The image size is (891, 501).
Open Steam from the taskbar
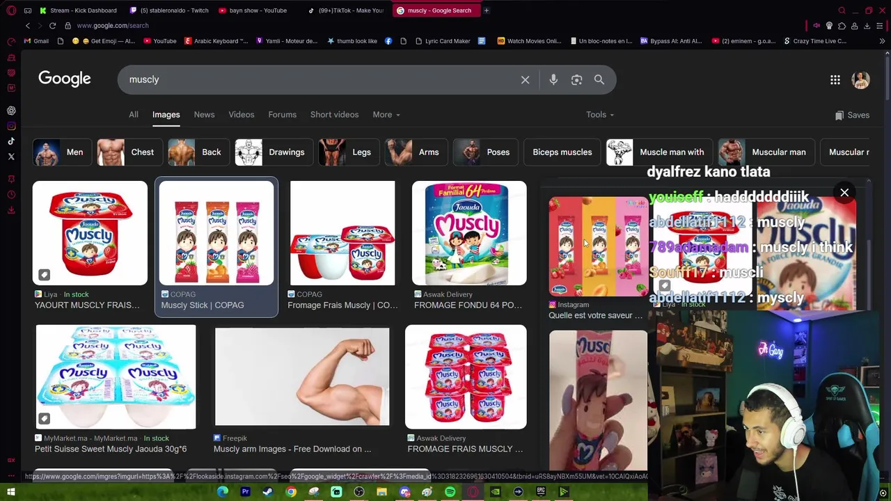[268, 492]
